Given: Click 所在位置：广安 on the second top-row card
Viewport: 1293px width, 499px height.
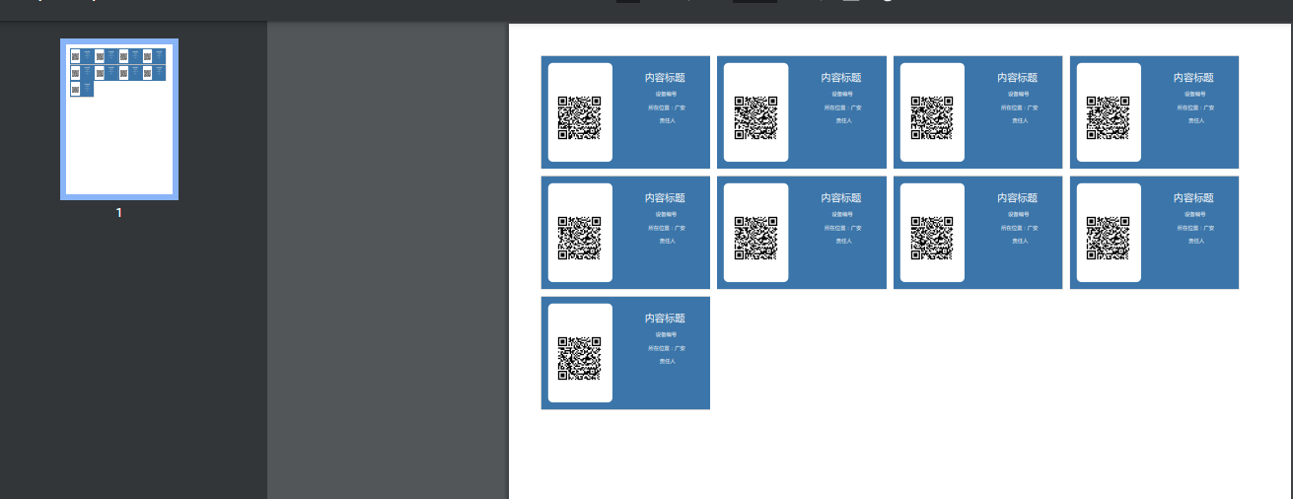Looking at the screenshot, I should click(842, 107).
